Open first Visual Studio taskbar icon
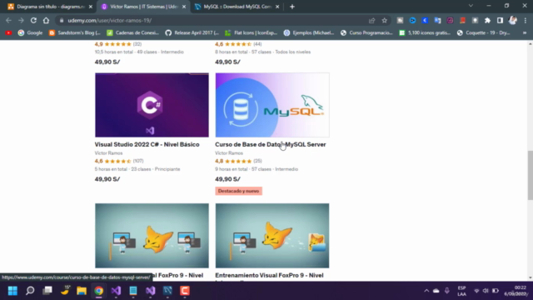Screen dimensions: 533x300 [x=116, y=291]
